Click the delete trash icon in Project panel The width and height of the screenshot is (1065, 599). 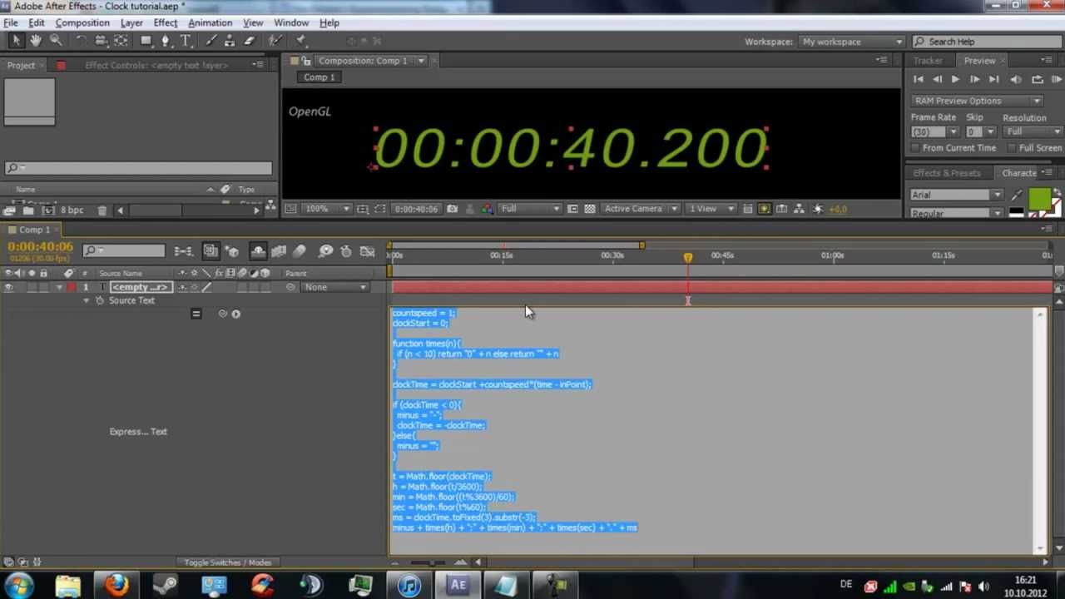coord(102,210)
